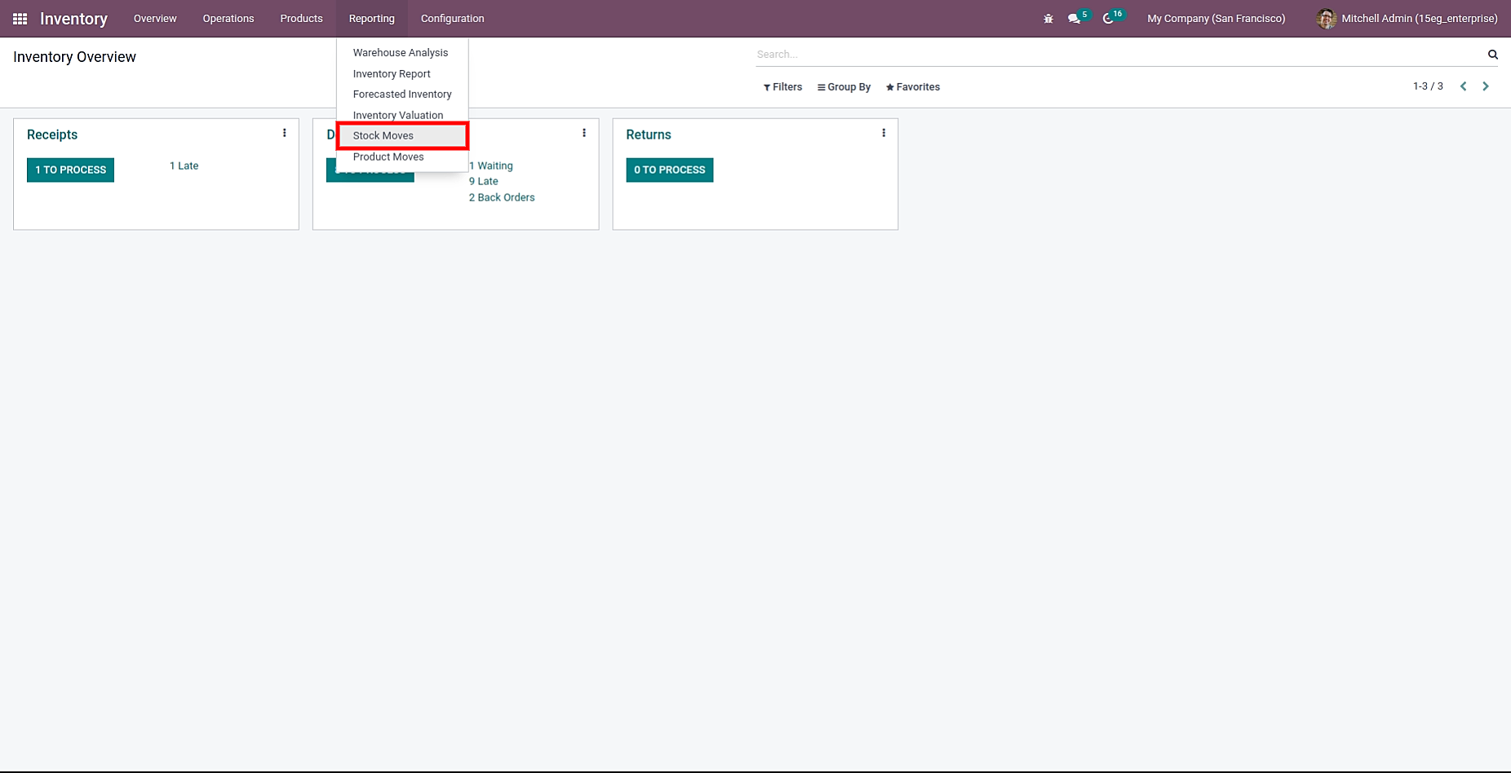1511x773 pixels.
Task: Click Receipts 1 TO PROCESS button
Action: [x=71, y=170]
